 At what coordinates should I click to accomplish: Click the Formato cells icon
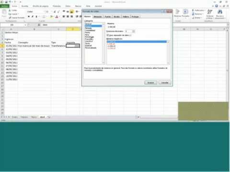coord(185,12)
